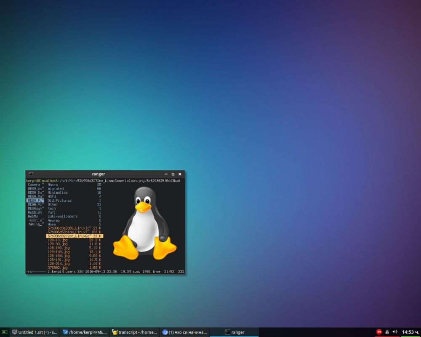Switch to the transcript taskbar window

click(134, 332)
